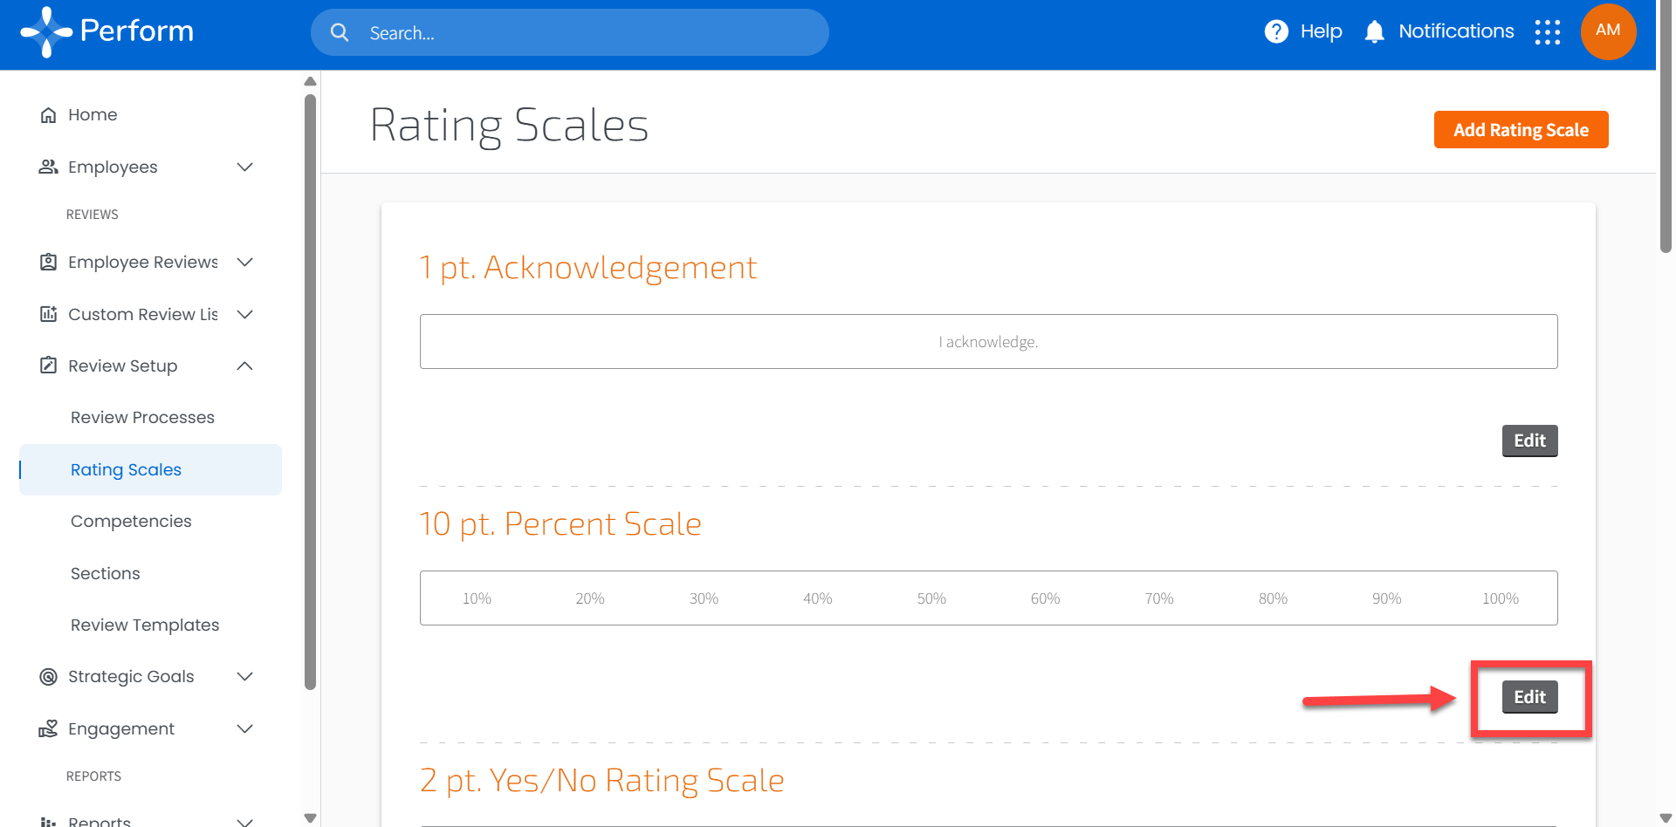Open the AM user avatar
The width and height of the screenshot is (1676, 827).
pyautogui.click(x=1607, y=31)
